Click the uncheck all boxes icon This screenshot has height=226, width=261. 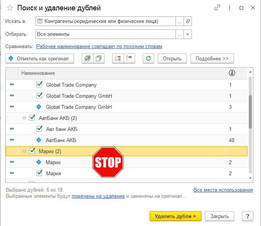pyautogui.click(x=99, y=58)
